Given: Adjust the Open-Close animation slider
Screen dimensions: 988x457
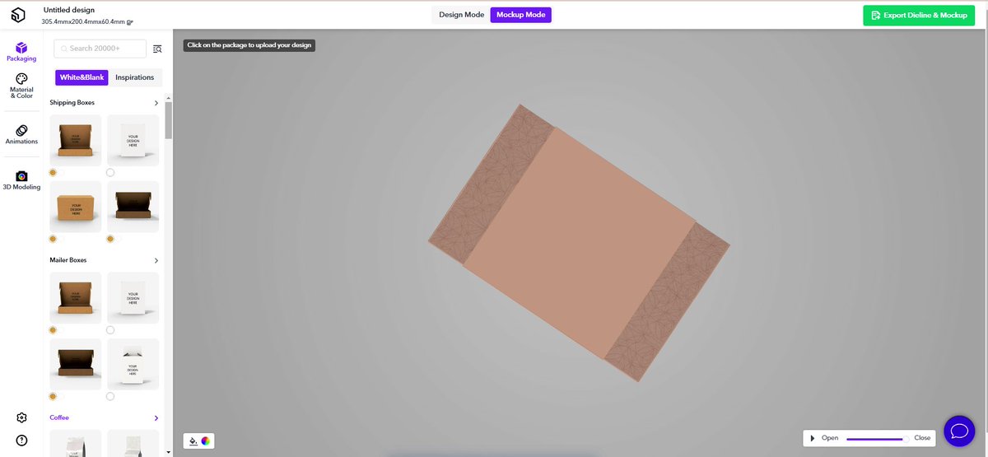Looking at the screenshot, I should [x=877, y=438].
